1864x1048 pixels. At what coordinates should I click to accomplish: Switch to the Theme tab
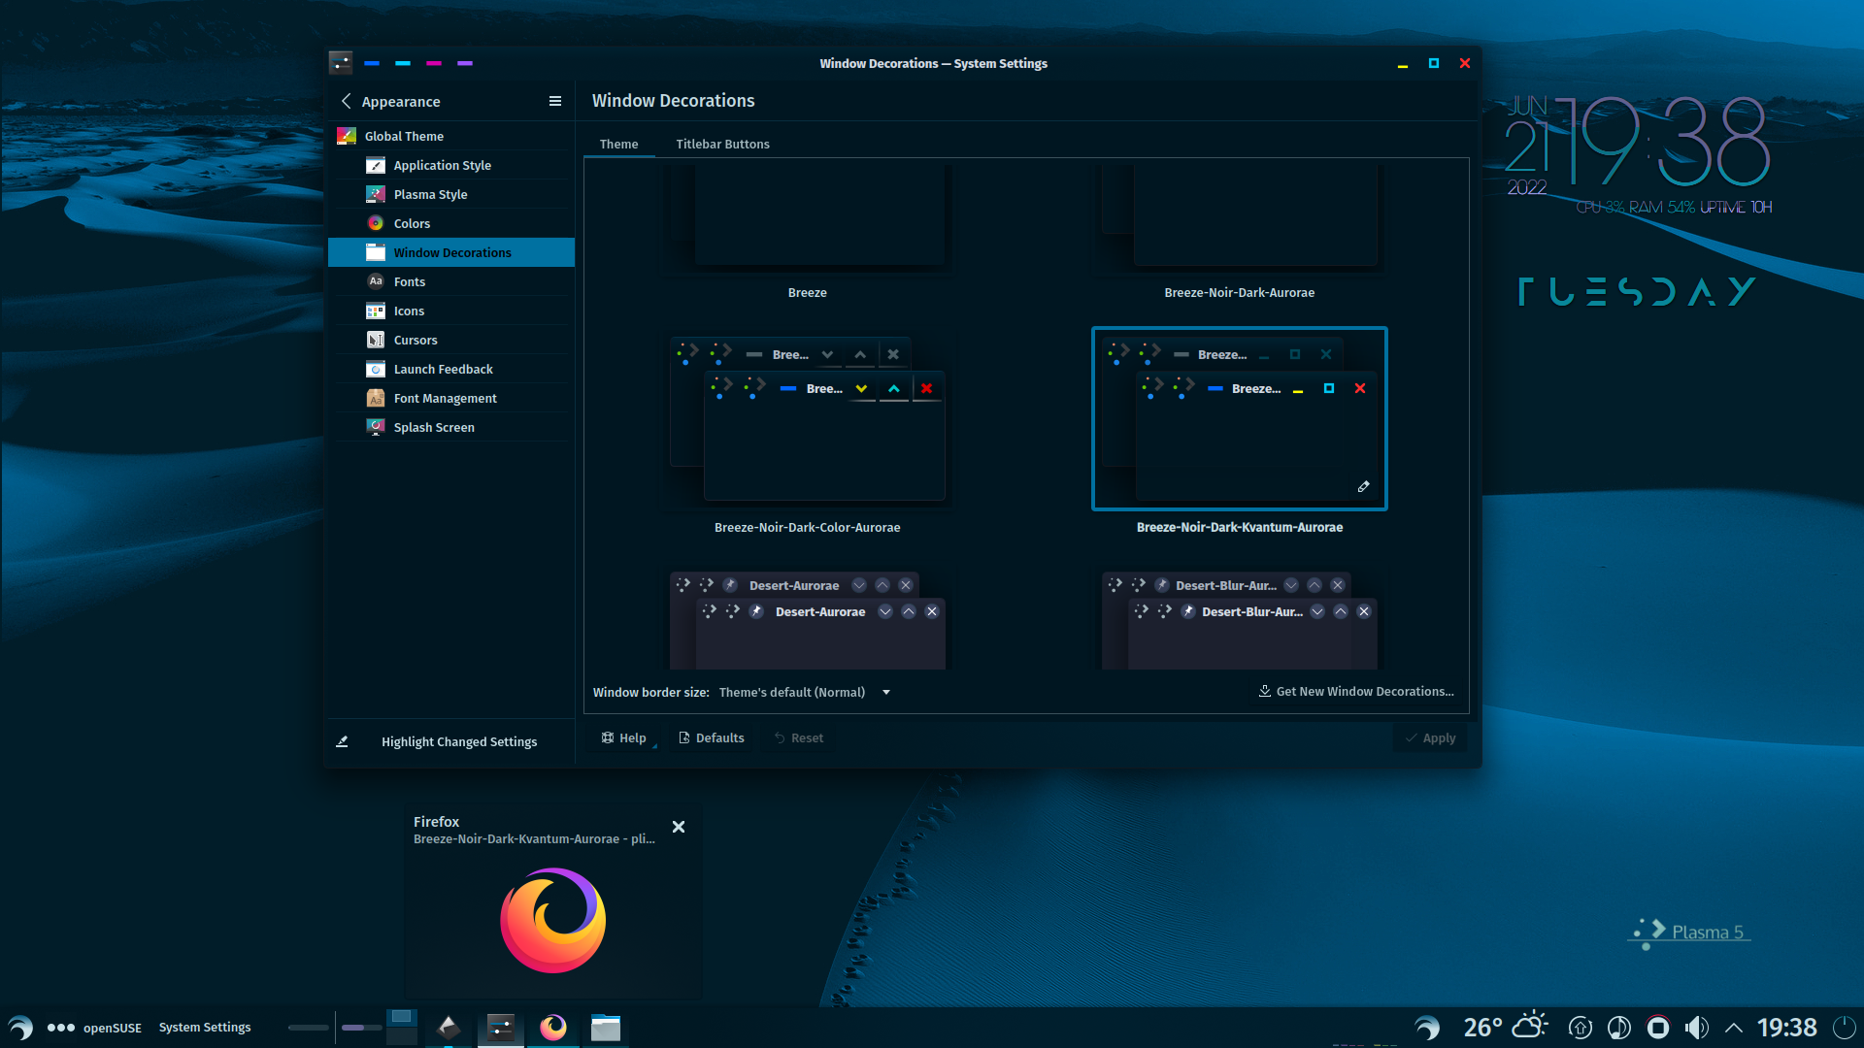tap(618, 144)
